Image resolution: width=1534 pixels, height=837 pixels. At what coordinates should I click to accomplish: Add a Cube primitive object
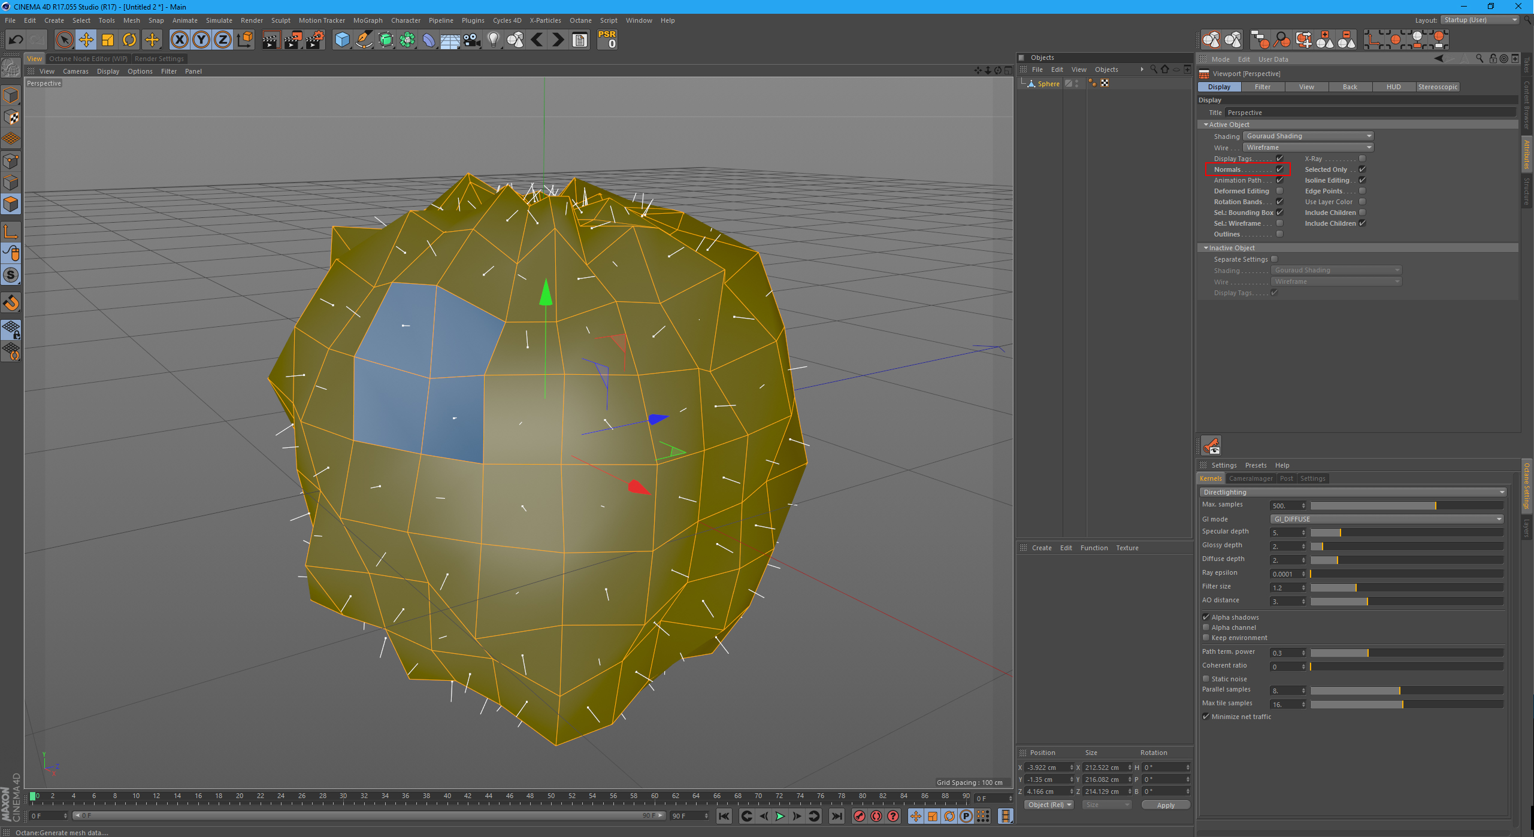[x=342, y=40]
